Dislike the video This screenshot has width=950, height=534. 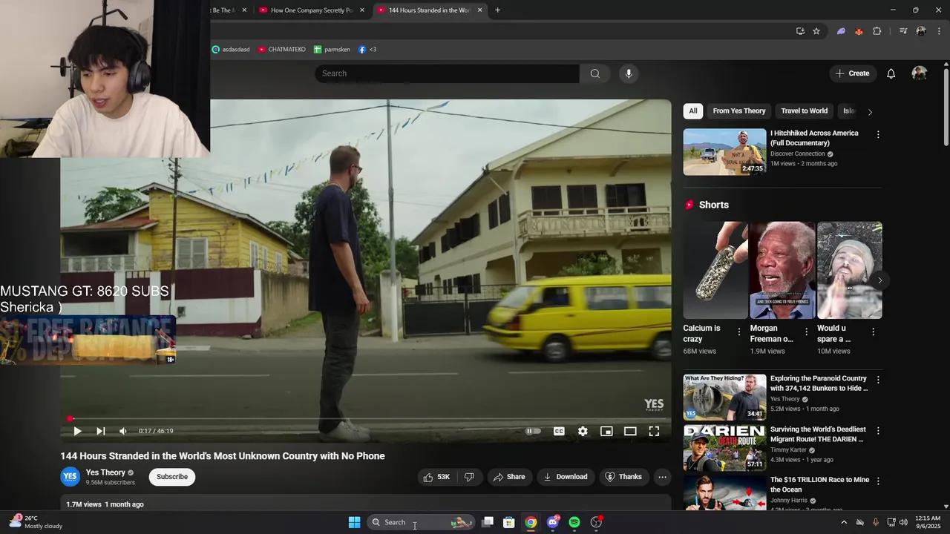[469, 477]
